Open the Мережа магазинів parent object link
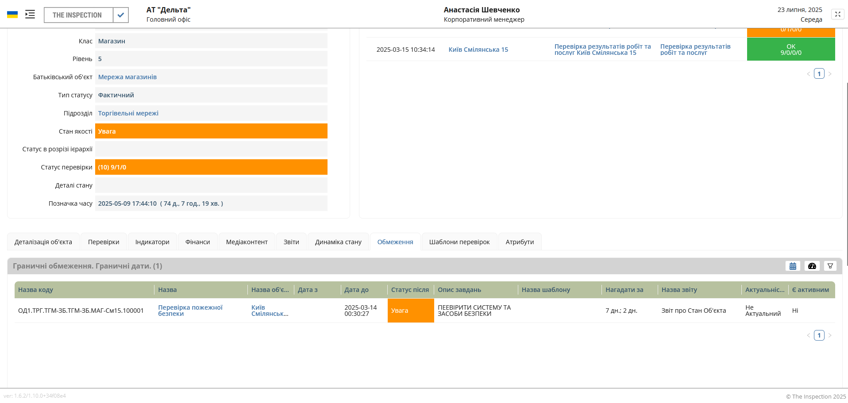The height and width of the screenshot is (403, 848). tap(127, 77)
